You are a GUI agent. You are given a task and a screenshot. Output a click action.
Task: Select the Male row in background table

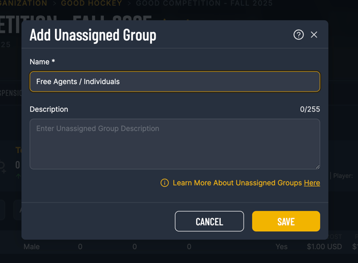click(x=32, y=246)
